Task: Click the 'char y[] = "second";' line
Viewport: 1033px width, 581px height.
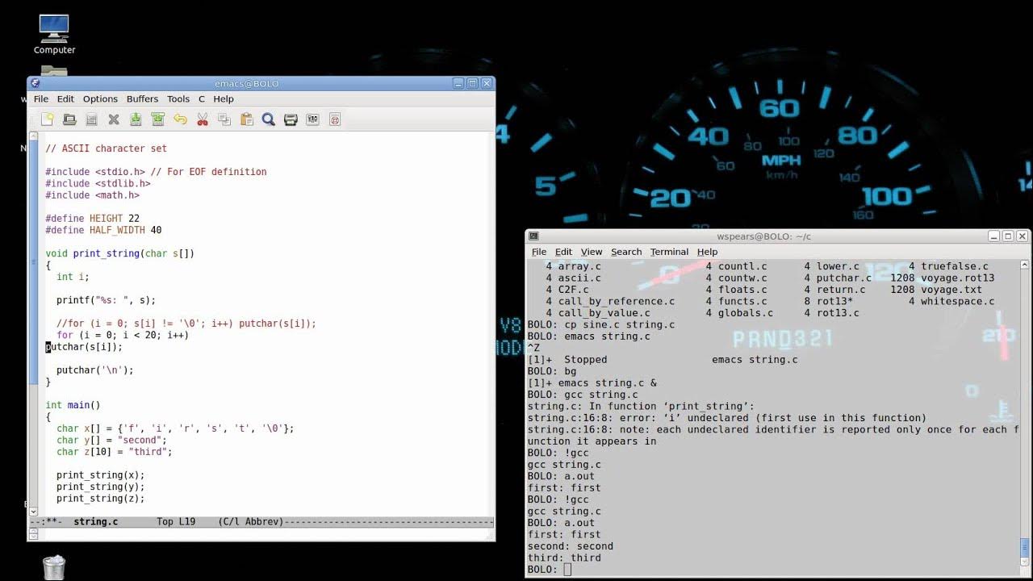Action: click(x=111, y=441)
